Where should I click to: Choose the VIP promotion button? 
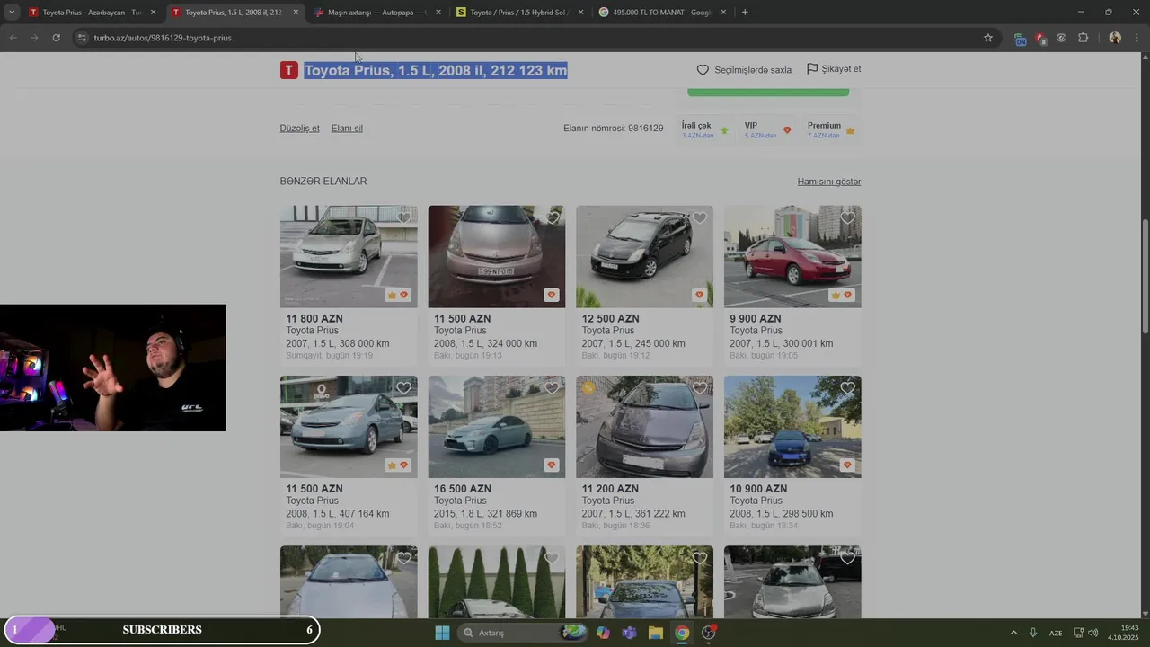767,130
